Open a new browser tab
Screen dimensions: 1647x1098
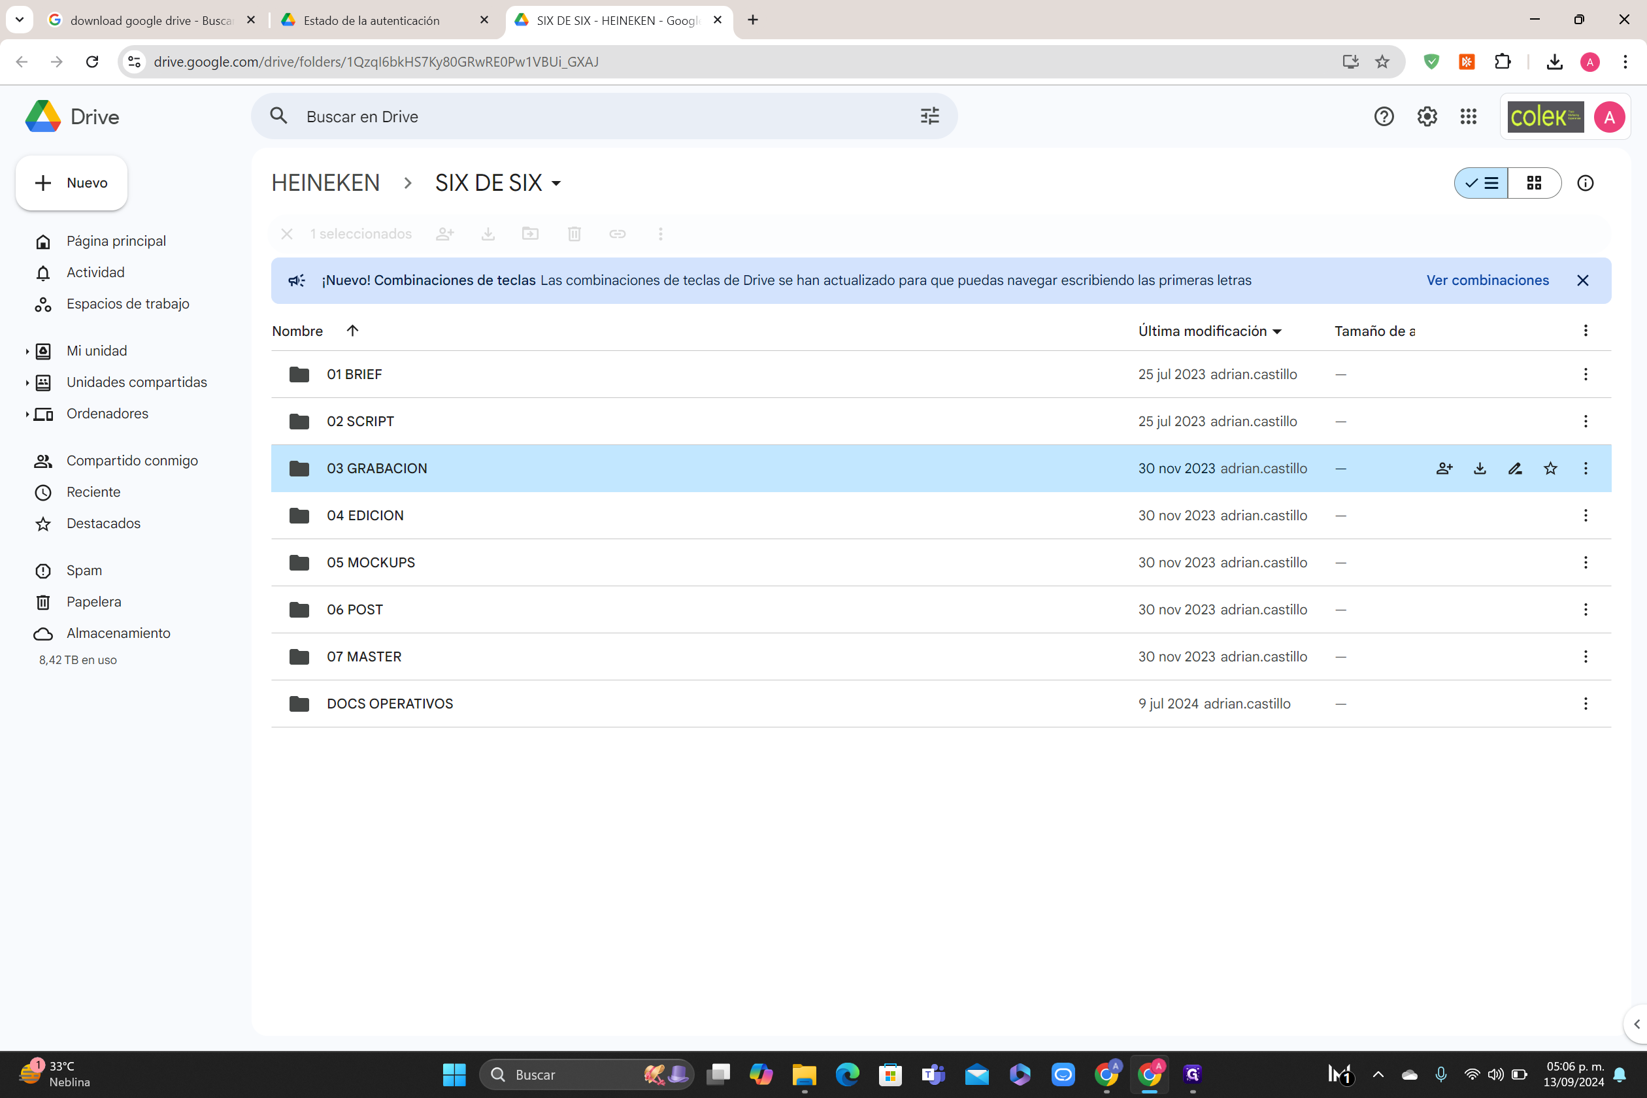click(753, 20)
